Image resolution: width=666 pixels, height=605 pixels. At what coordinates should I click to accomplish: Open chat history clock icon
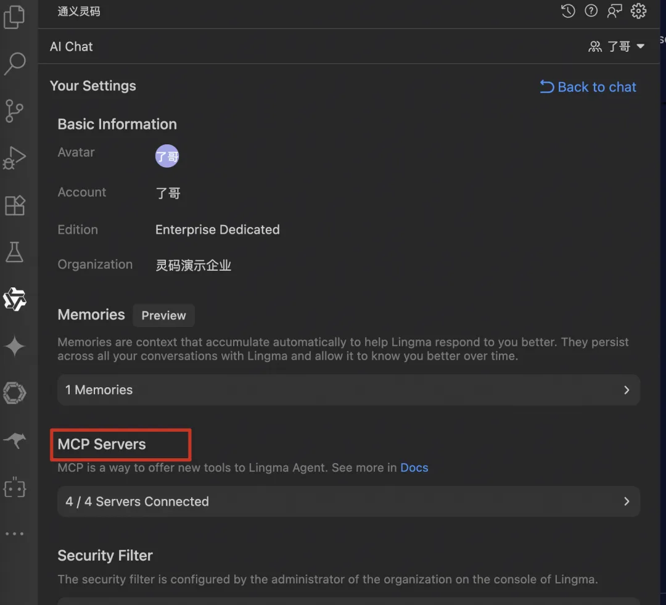(568, 11)
